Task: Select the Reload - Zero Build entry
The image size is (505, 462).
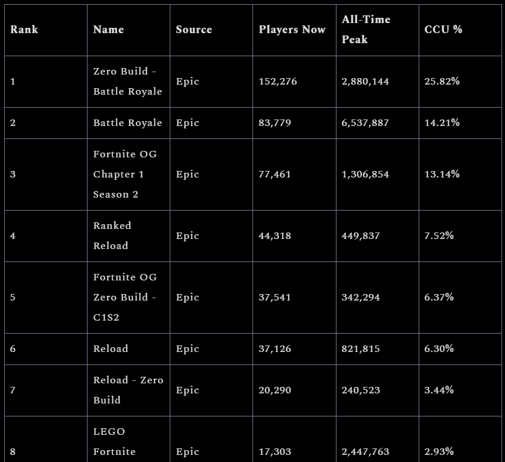Action: 128,390
